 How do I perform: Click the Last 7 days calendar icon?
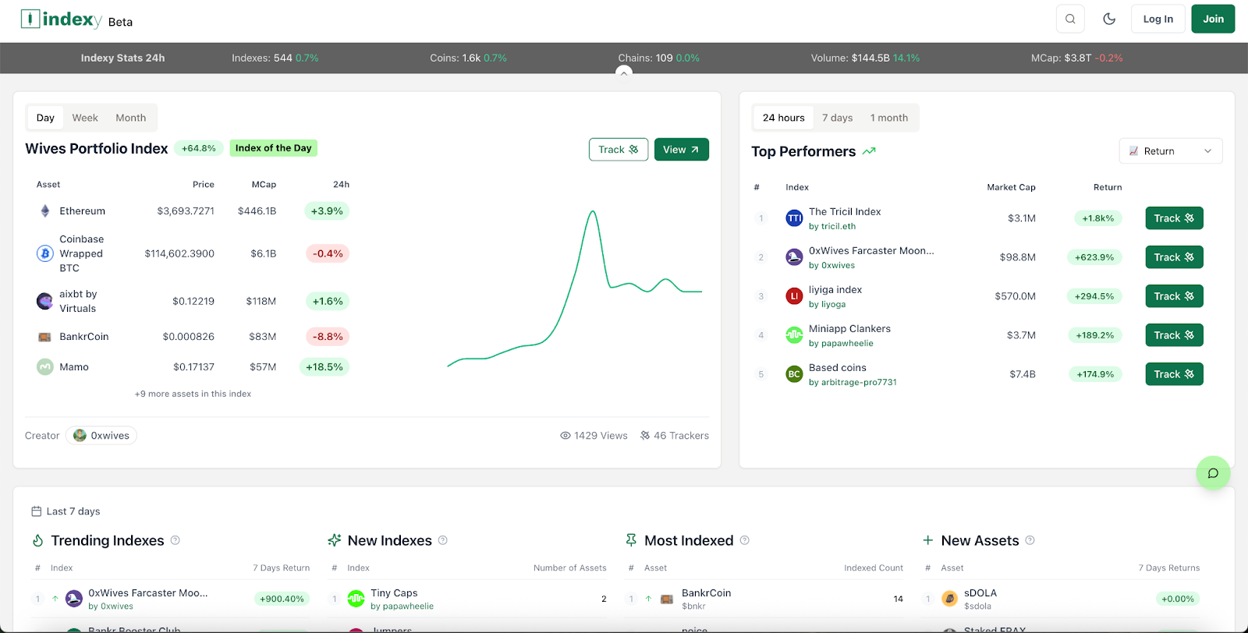[36, 511]
